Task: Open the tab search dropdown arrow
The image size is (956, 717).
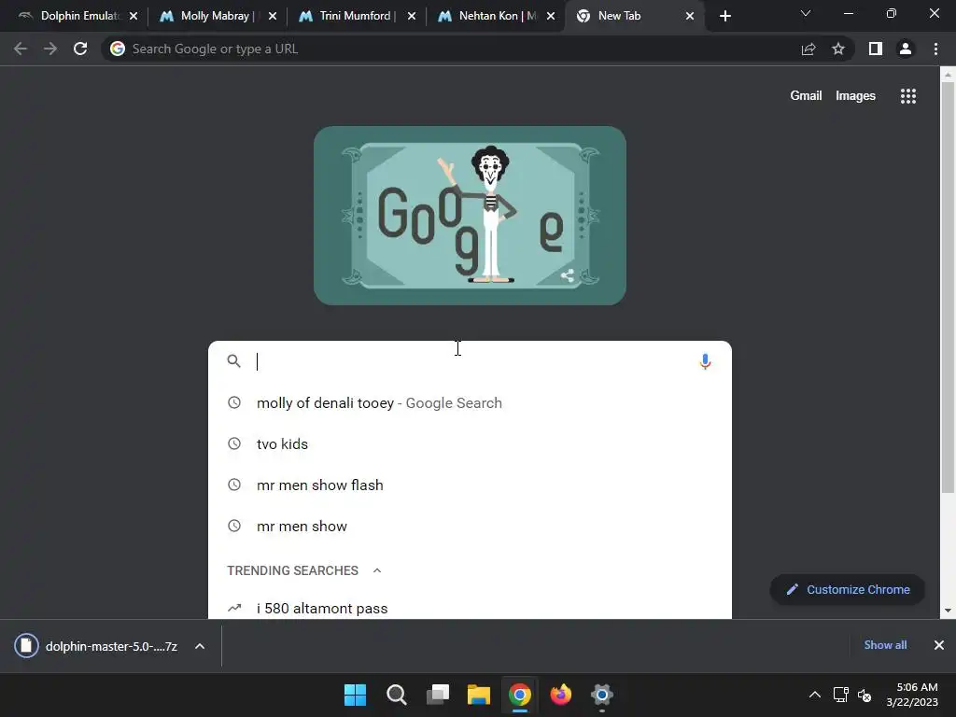Action: 806,13
